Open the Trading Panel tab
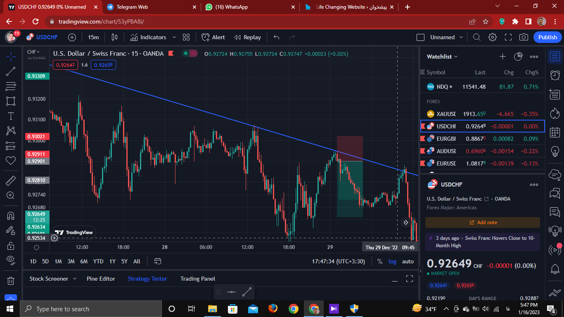Viewport: 564px width, 317px height. coord(198,279)
